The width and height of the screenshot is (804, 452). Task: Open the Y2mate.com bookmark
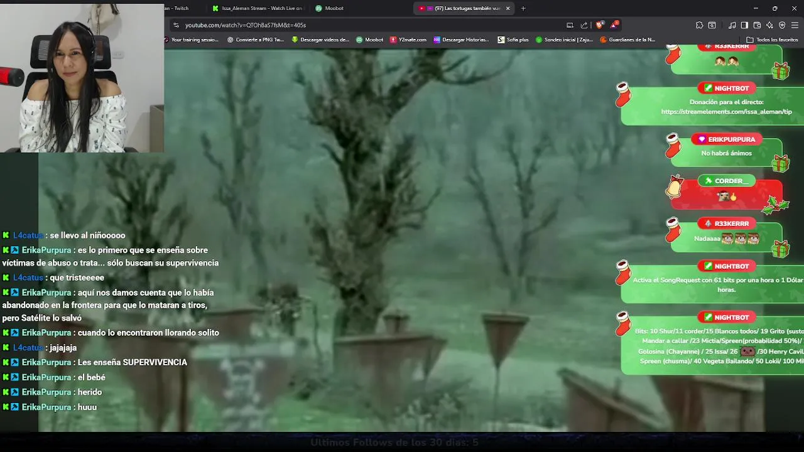[408, 40]
